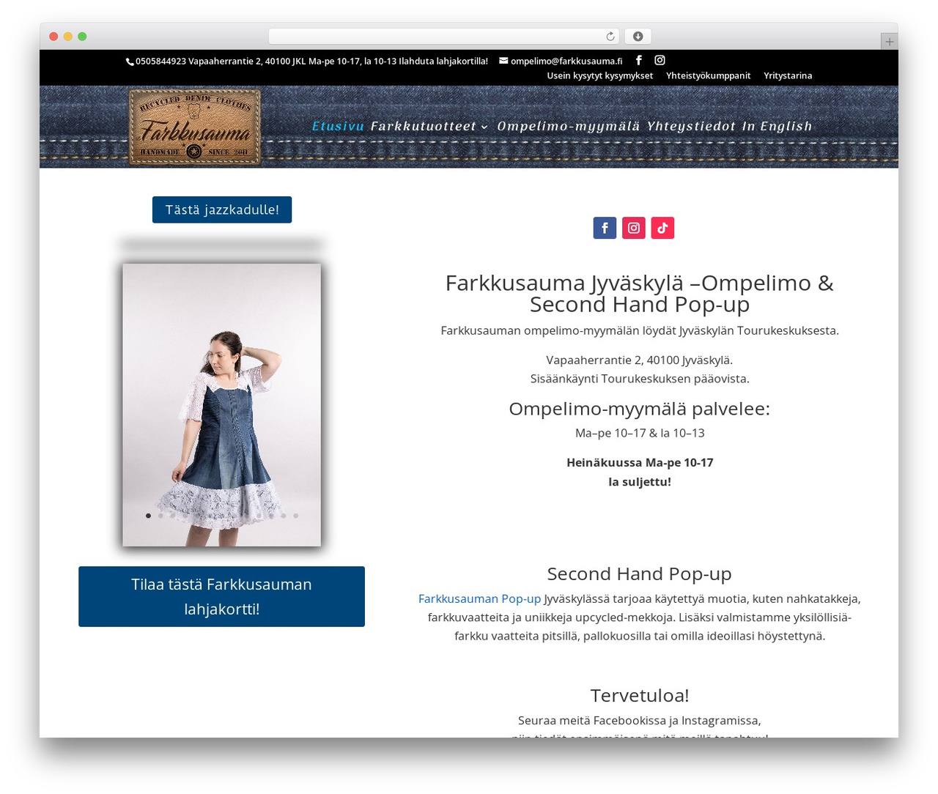Open Yhteystiedot in the main menu

coord(691,126)
